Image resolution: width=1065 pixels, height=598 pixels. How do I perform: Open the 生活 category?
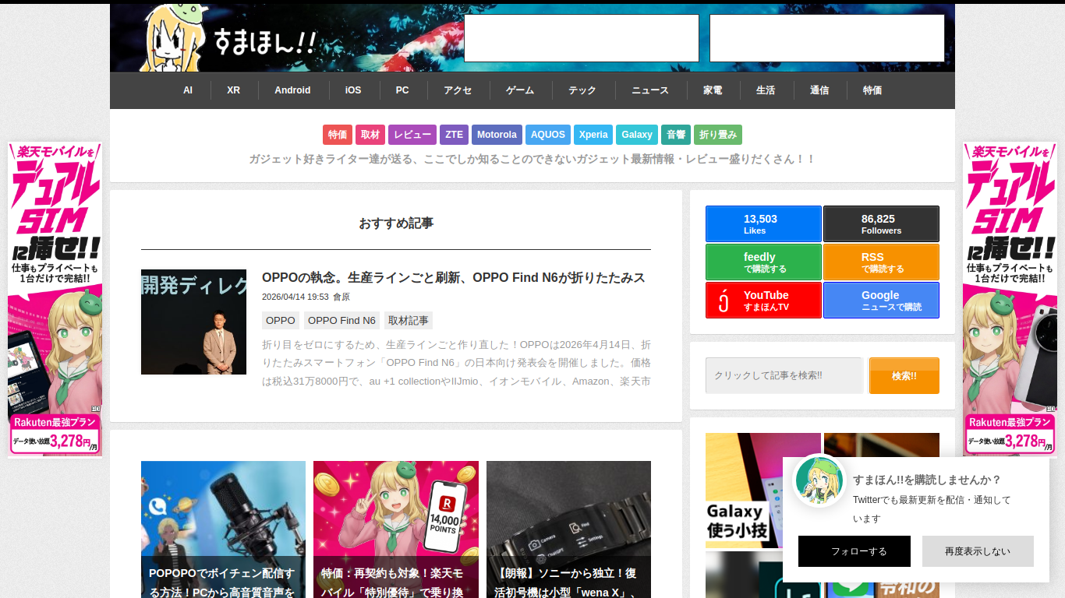[766, 90]
